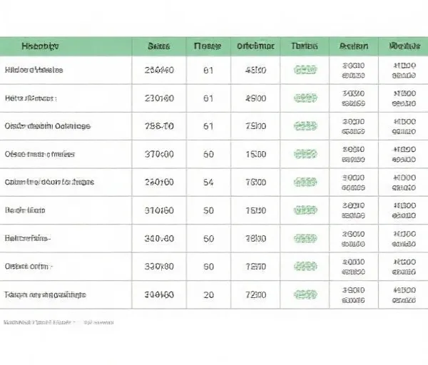The width and height of the screenshot is (428, 365).
Task: Open the last row name link
Action: point(45,294)
